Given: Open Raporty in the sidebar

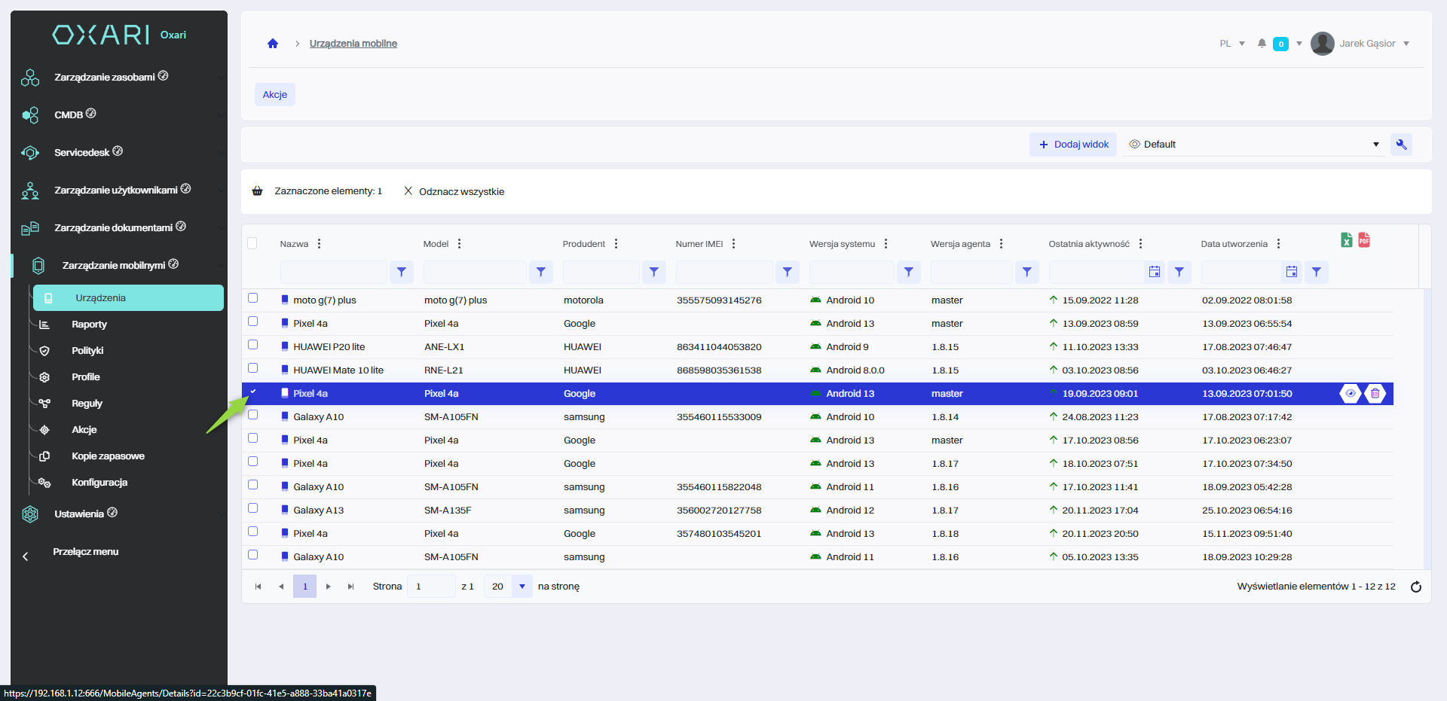Looking at the screenshot, I should [x=89, y=325].
